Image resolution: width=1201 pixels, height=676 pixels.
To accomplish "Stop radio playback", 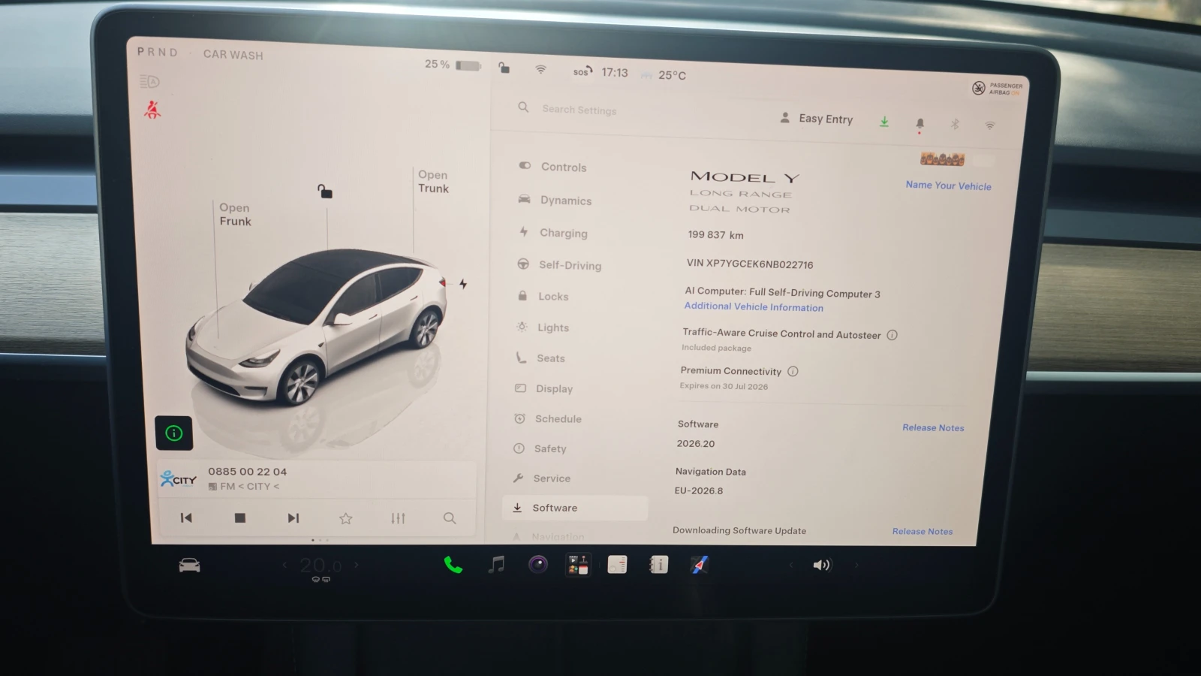I will (x=239, y=518).
